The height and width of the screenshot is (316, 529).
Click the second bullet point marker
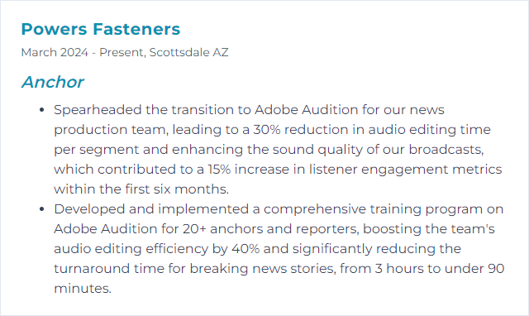[x=42, y=209]
